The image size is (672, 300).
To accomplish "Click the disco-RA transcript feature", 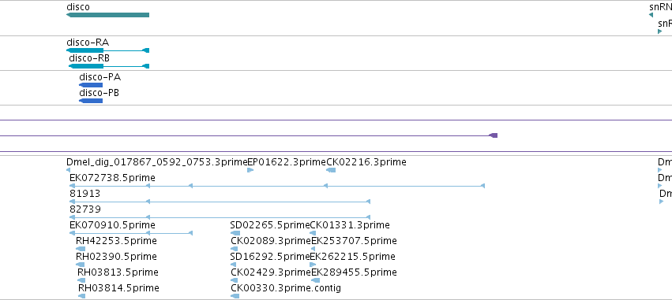I will point(107,50).
